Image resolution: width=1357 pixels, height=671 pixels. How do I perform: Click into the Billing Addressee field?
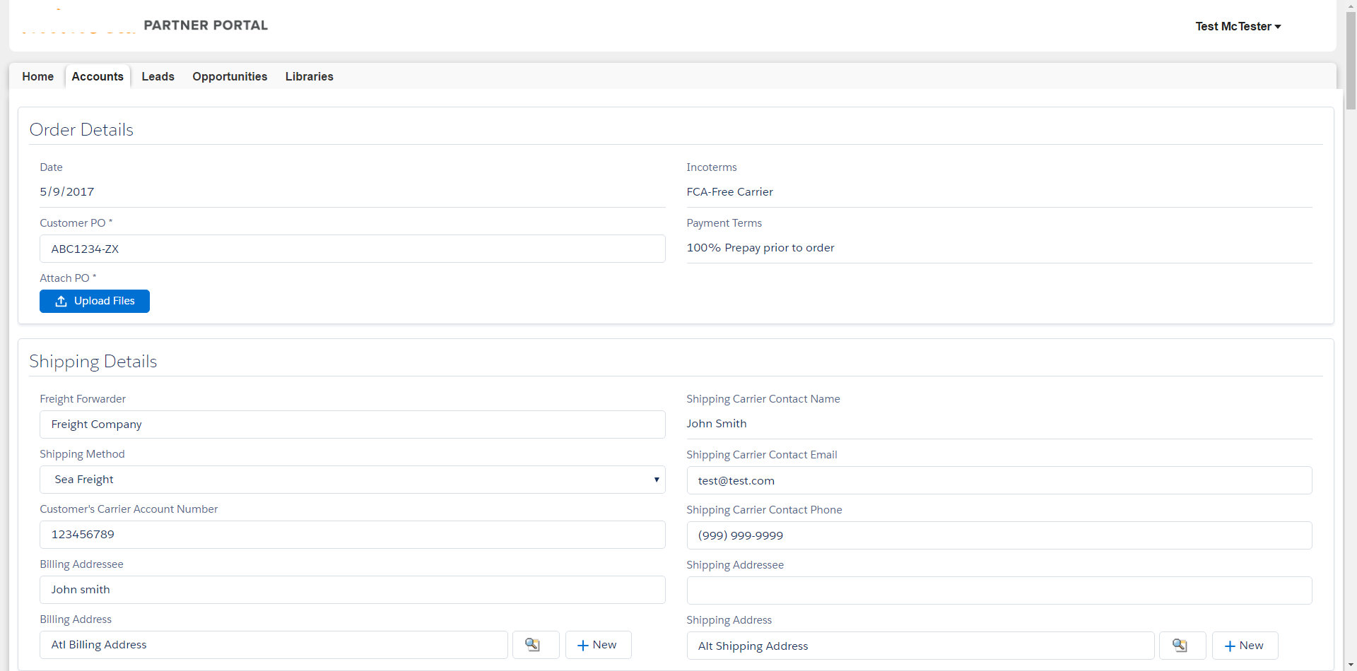coord(352,590)
